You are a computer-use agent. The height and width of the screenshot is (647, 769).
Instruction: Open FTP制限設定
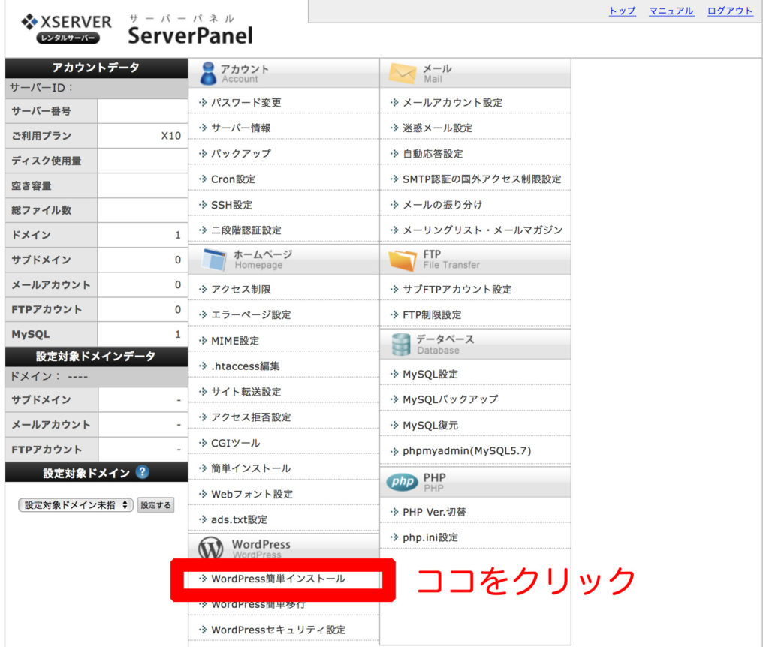coord(432,315)
